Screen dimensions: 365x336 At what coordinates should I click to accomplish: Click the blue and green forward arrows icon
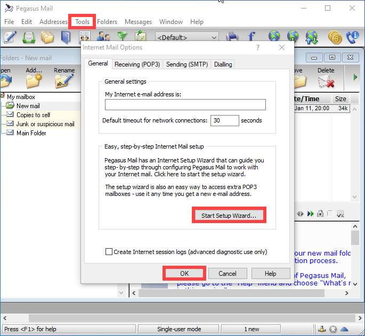point(310,214)
